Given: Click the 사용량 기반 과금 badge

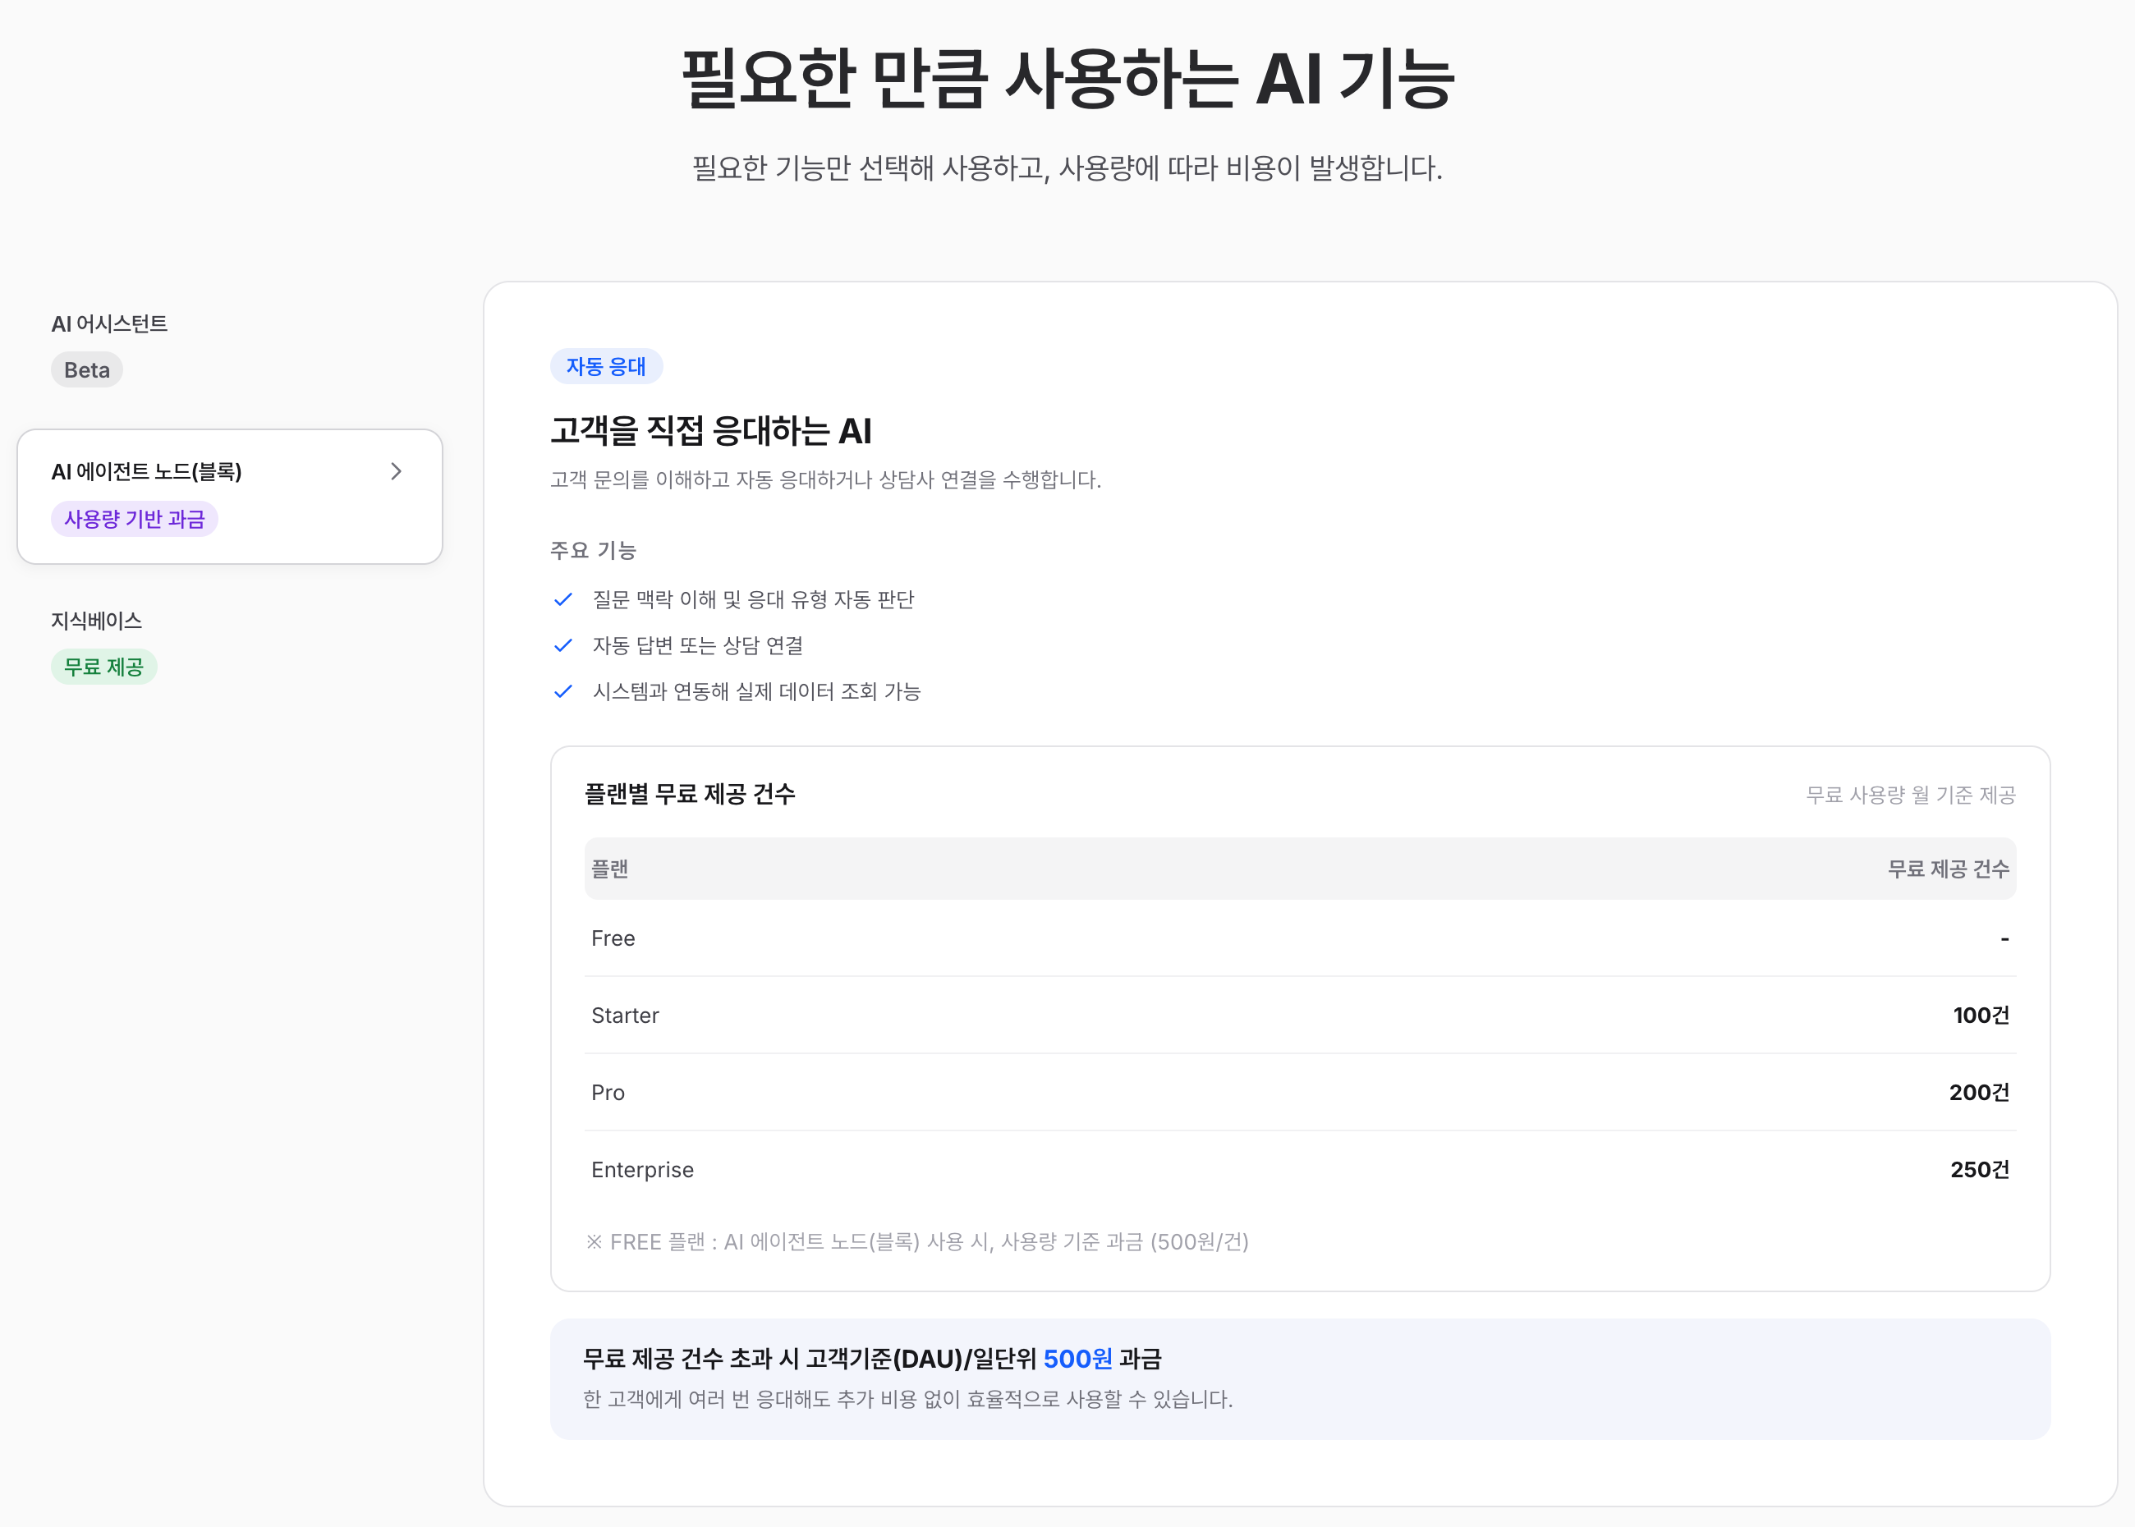Looking at the screenshot, I should tap(135, 519).
